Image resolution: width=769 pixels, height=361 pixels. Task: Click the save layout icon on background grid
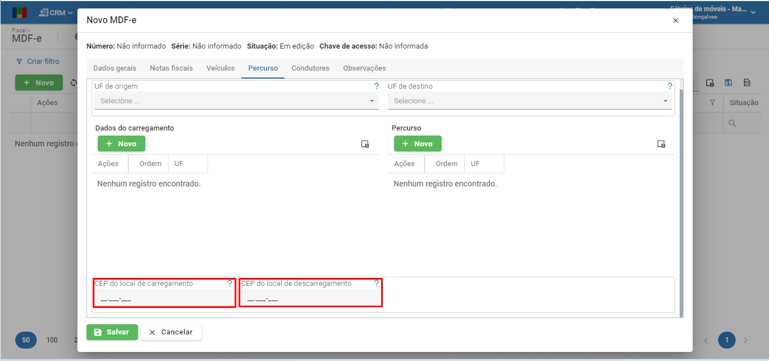click(x=728, y=82)
